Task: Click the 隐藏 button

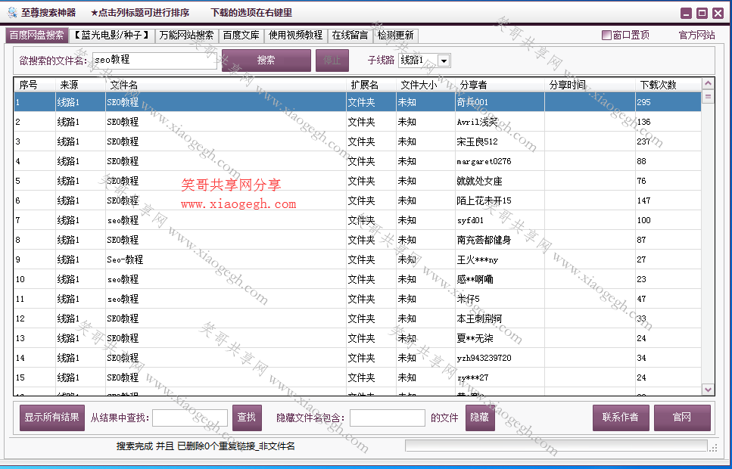Action: coord(480,418)
